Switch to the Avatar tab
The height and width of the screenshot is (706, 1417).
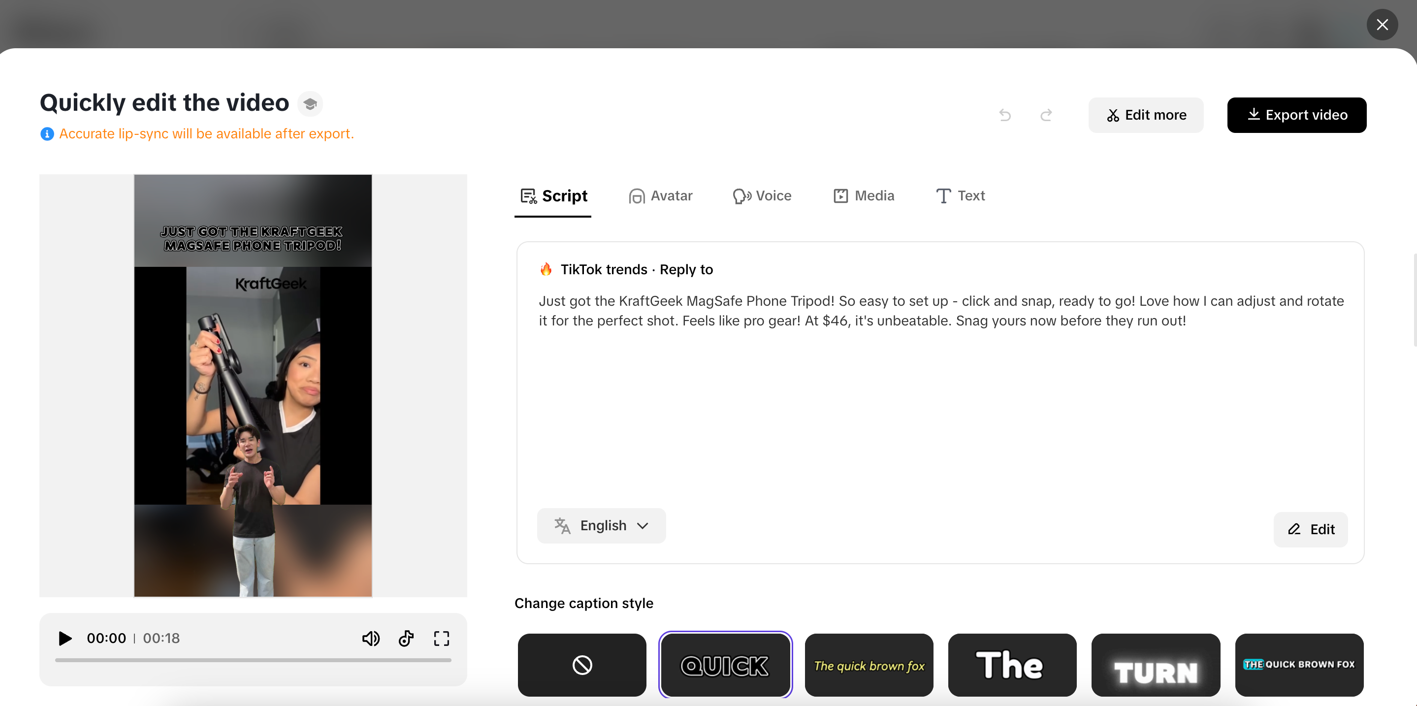tap(661, 196)
